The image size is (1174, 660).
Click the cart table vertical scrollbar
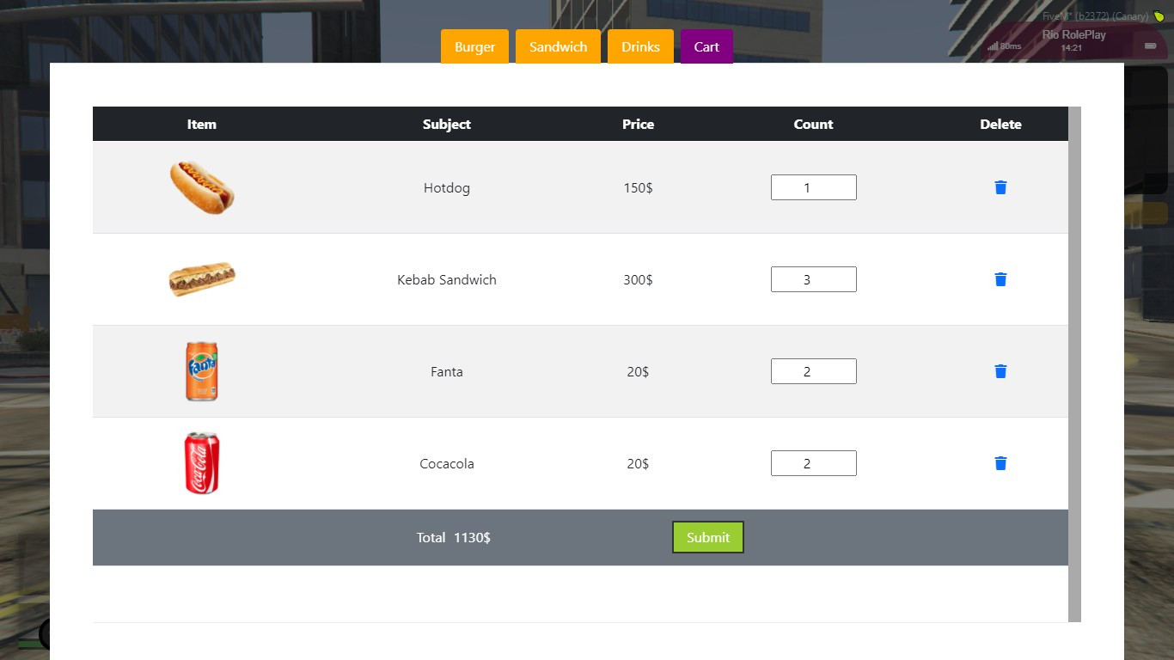pos(1074,364)
